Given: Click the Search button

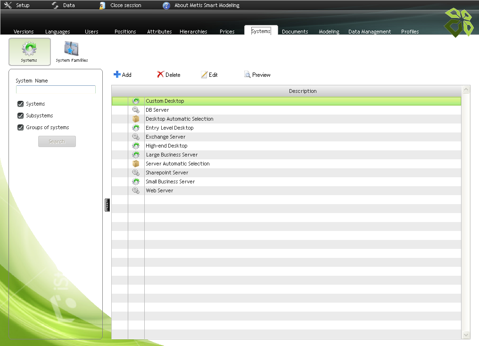Looking at the screenshot, I should [57, 141].
